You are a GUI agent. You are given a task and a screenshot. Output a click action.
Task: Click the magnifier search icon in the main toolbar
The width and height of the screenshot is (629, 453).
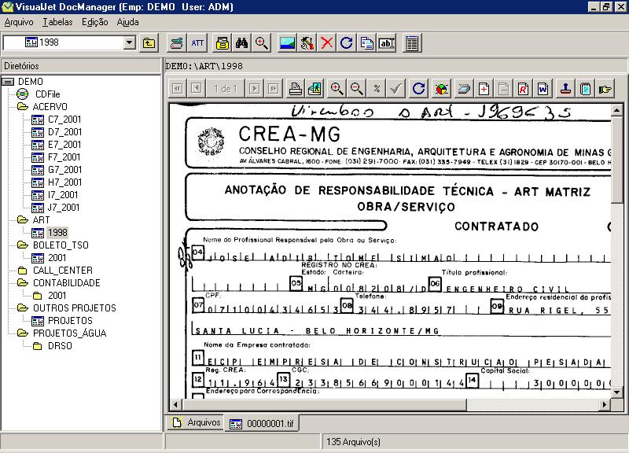point(262,43)
